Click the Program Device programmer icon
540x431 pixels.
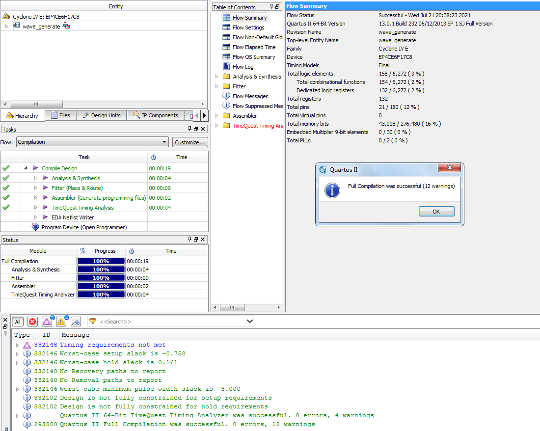click(x=35, y=227)
